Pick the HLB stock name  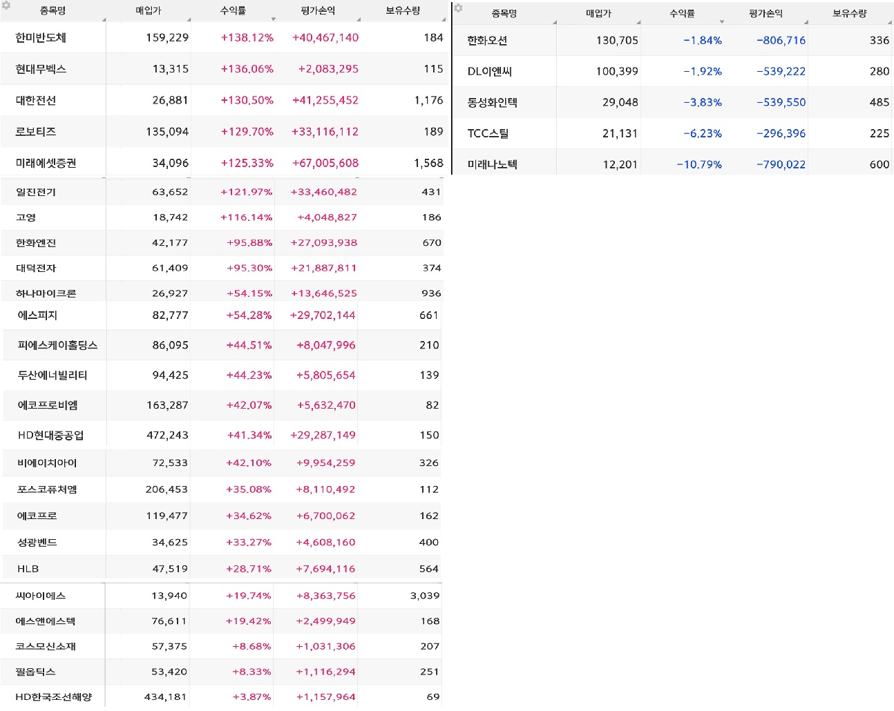28,569
